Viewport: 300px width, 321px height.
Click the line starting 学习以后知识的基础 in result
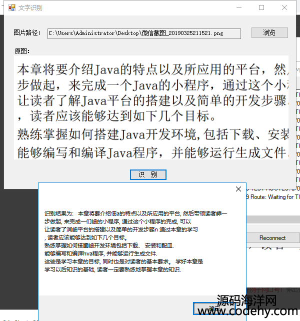point(112,269)
